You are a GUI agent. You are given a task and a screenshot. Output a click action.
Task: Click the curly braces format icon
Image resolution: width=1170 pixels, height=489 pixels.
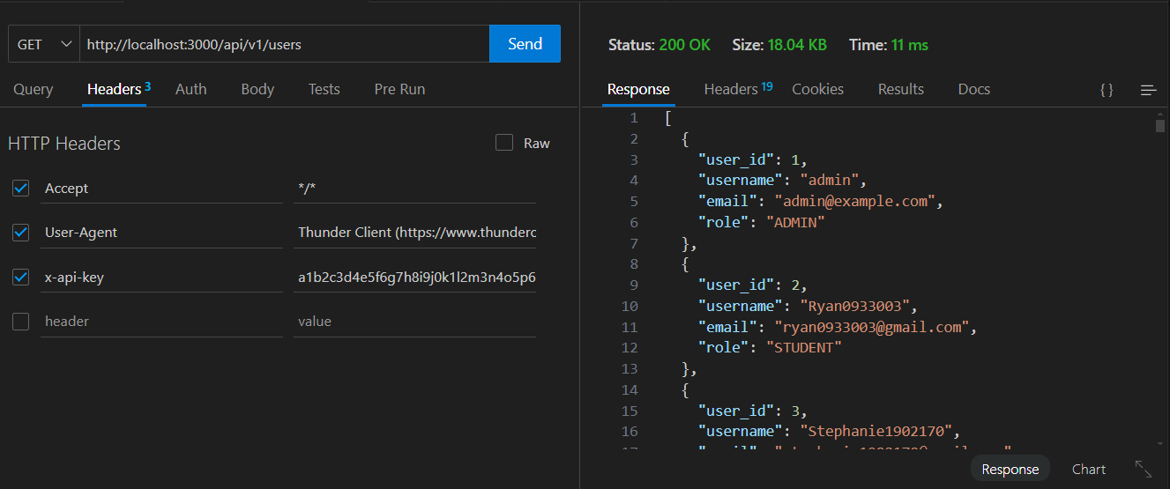[x=1107, y=90]
